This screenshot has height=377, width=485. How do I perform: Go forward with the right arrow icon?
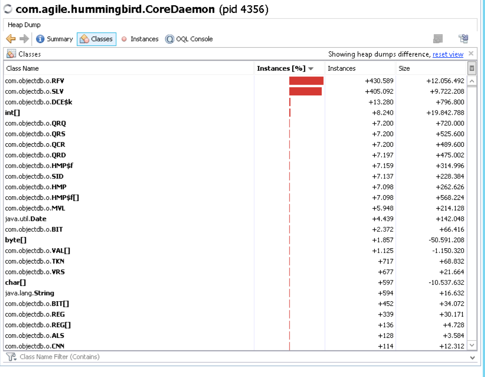coord(24,39)
